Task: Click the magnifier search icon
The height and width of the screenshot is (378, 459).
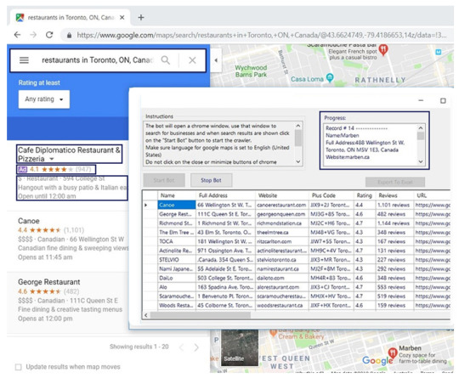Action: (166, 60)
